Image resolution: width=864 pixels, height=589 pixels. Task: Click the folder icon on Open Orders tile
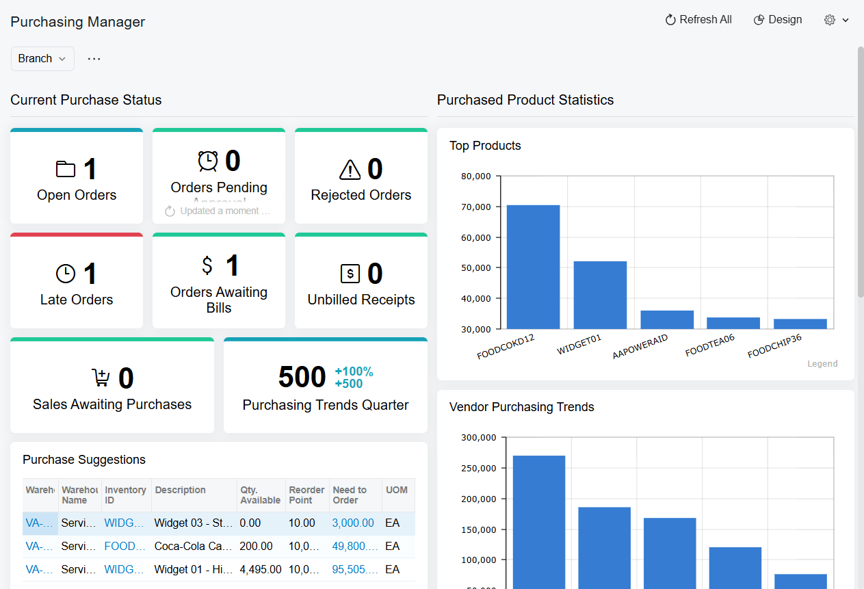point(66,169)
